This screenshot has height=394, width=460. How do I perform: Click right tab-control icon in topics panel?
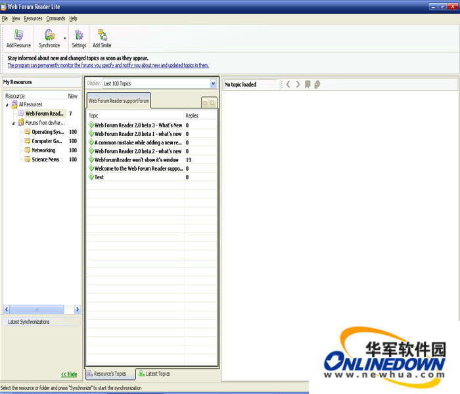click(x=212, y=103)
